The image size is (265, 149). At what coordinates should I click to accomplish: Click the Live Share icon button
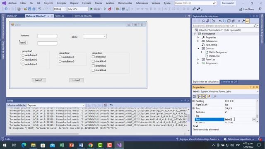(x=247, y=9)
